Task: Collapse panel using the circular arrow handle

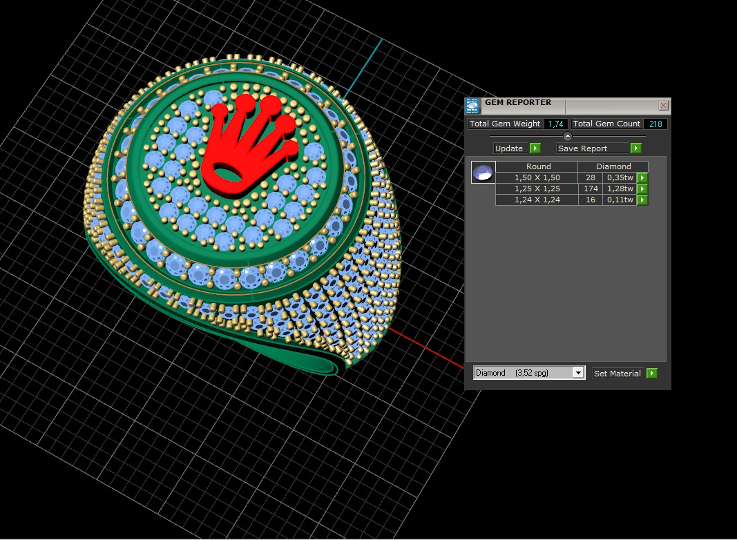Action: point(567,136)
